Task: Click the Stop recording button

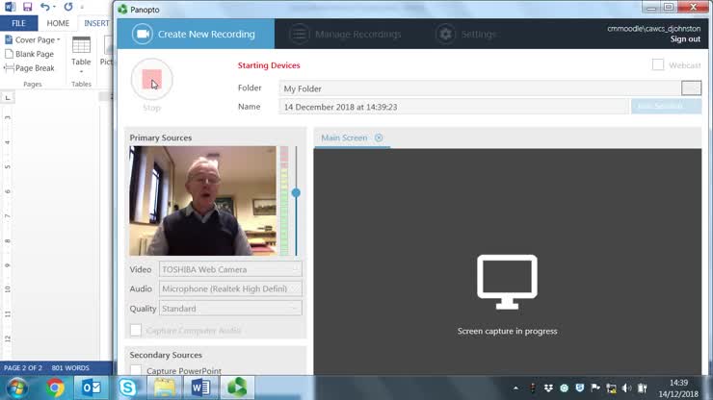Action: (151, 80)
